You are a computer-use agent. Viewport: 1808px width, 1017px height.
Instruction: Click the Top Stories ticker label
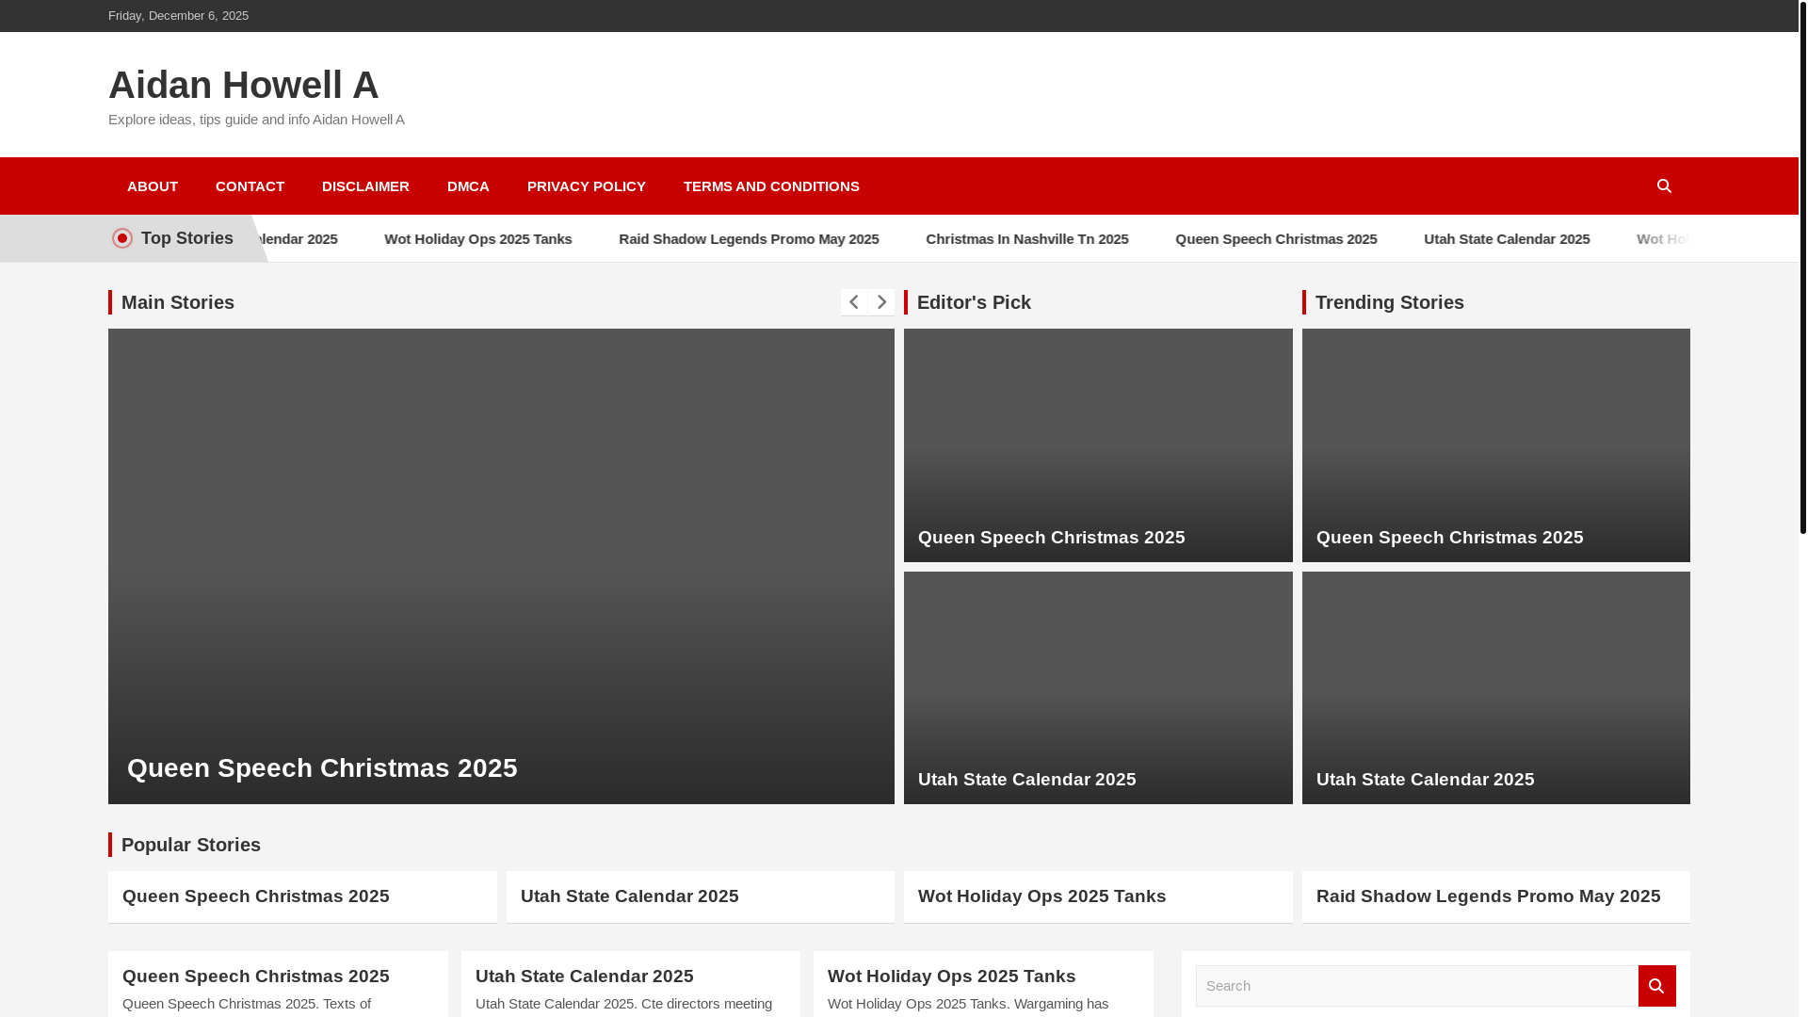click(x=186, y=238)
